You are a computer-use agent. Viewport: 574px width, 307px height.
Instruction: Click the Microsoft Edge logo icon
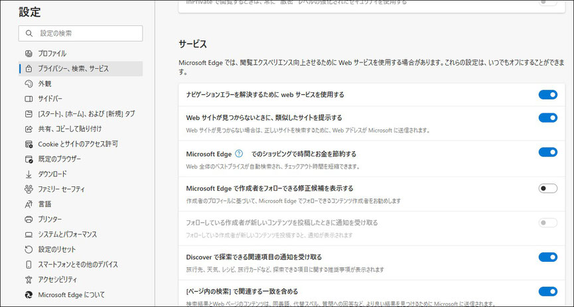click(x=29, y=294)
